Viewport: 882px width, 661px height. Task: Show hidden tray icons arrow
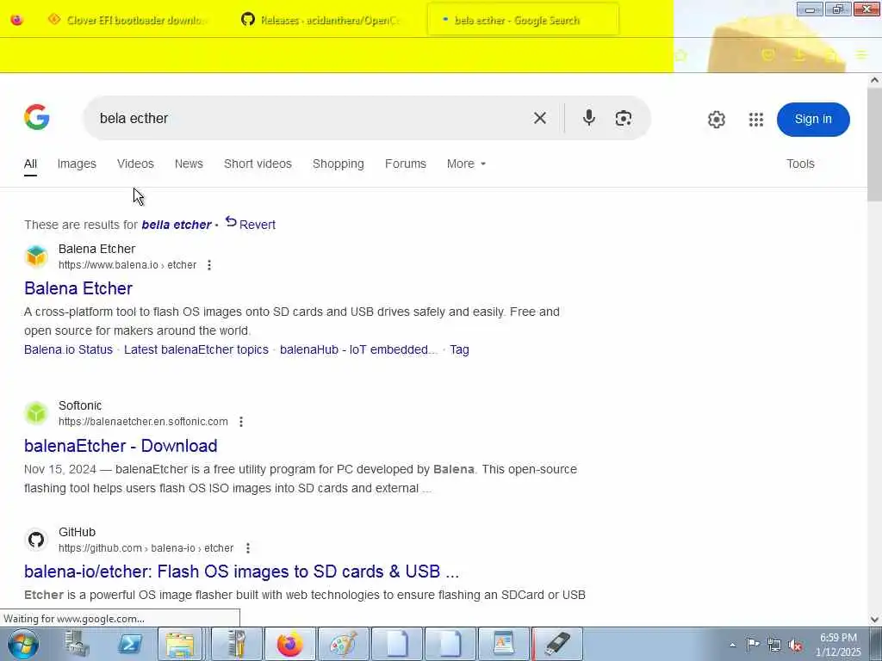click(x=732, y=646)
